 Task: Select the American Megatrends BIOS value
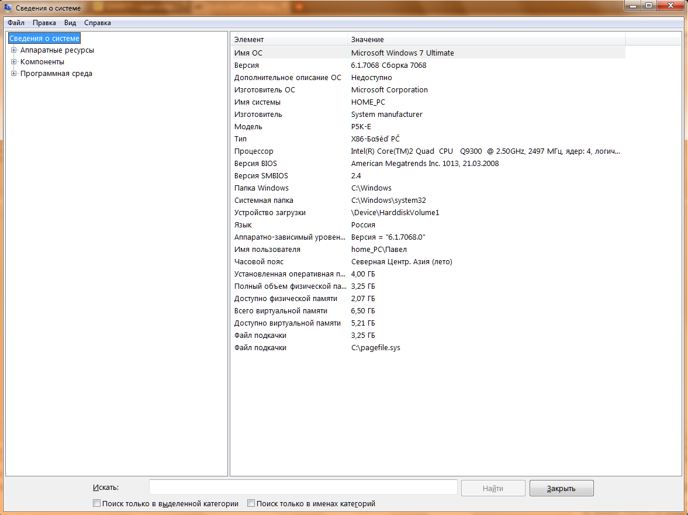[x=425, y=163]
